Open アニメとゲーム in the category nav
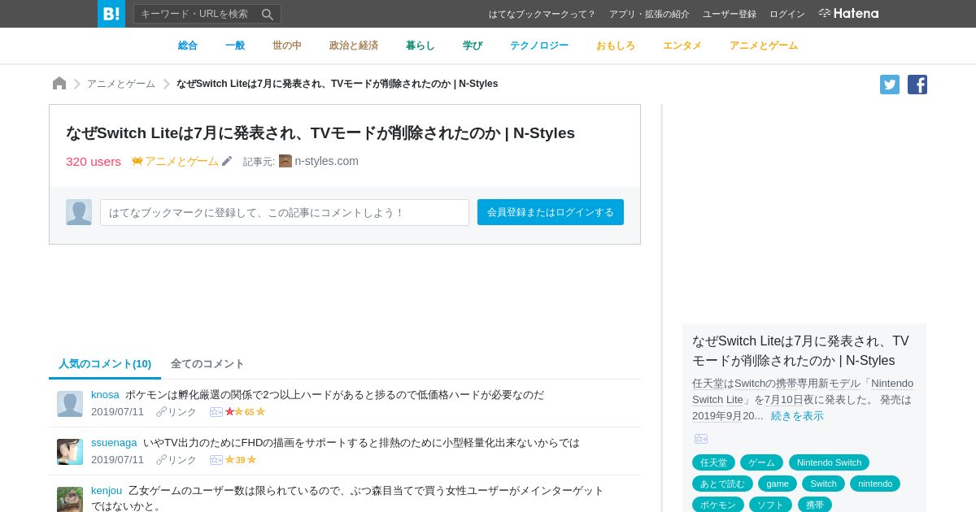Screen dimensions: 976x512 click(764, 46)
